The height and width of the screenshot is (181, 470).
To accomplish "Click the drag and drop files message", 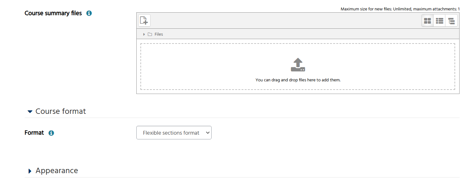I will [x=298, y=80].
